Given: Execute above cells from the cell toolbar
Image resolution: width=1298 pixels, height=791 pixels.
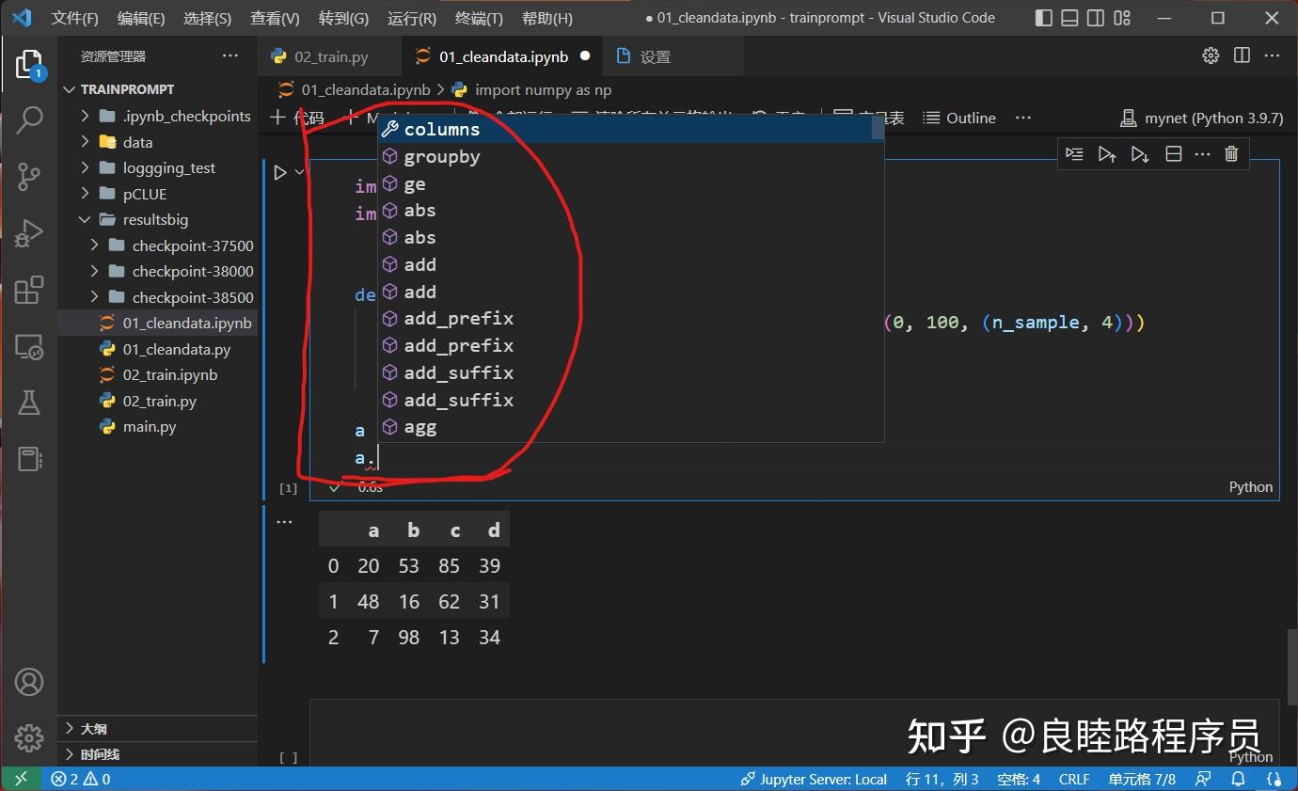Looking at the screenshot, I should coord(1107,153).
